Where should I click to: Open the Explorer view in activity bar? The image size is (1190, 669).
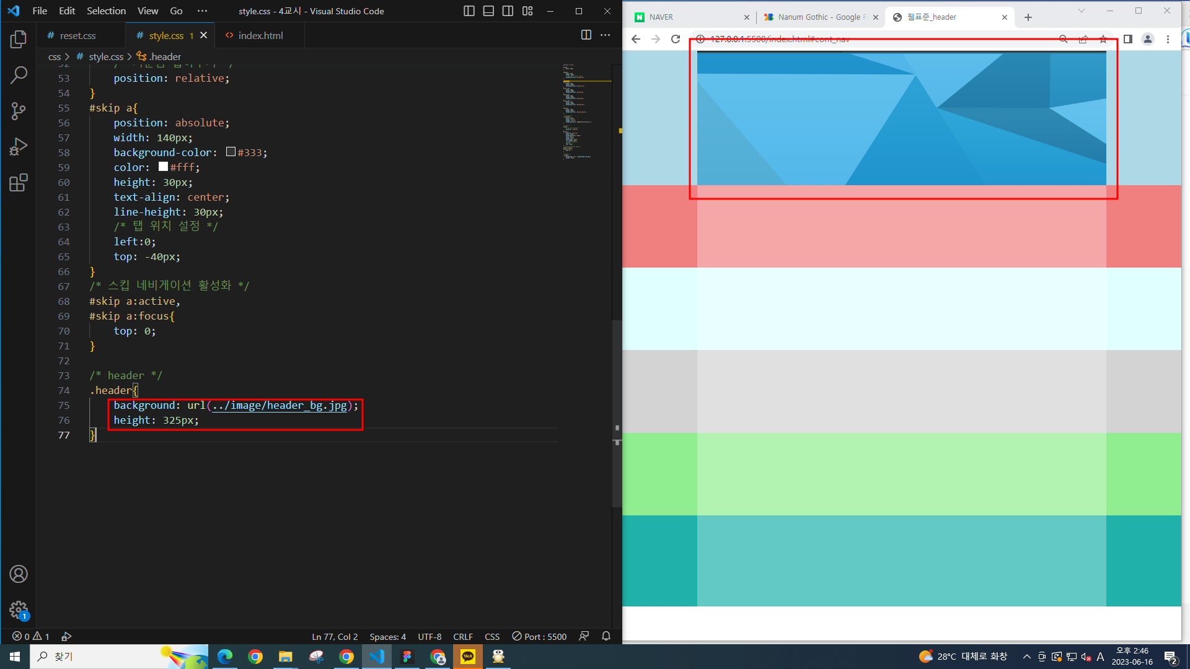point(19,40)
